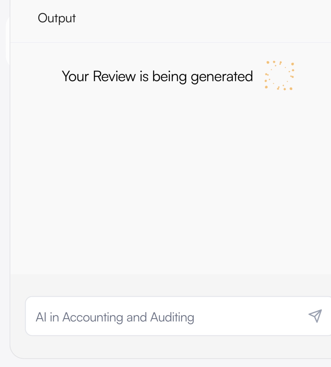Click the orange dotted loading spinner

tap(279, 76)
